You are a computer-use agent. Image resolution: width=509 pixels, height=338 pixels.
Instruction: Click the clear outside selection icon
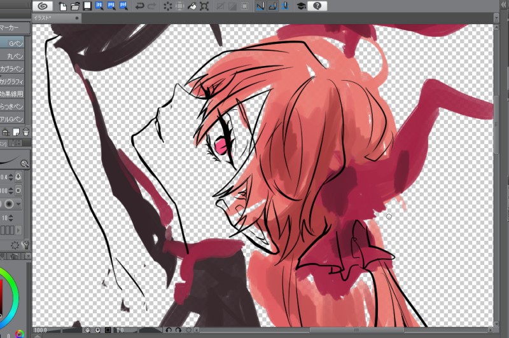[x=180, y=6]
